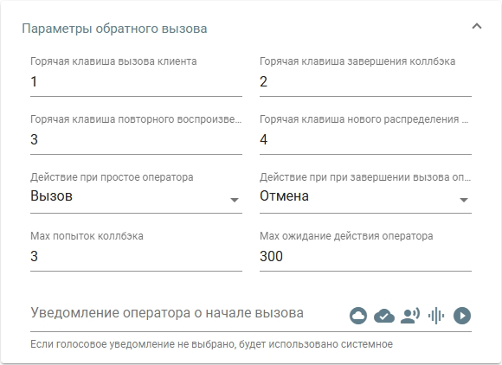
Task: Click the Вызов selected value text
Action: coord(51,196)
